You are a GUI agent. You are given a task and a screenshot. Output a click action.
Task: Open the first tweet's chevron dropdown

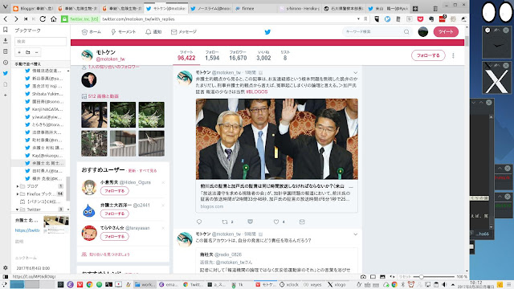coord(355,73)
